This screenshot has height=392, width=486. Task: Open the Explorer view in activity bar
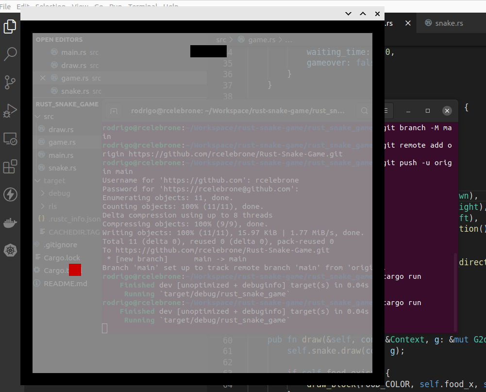pos(10,27)
